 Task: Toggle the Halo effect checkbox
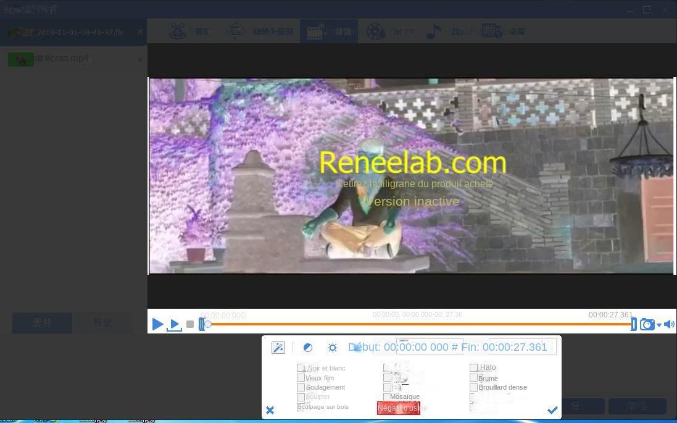click(x=474, y=367)
